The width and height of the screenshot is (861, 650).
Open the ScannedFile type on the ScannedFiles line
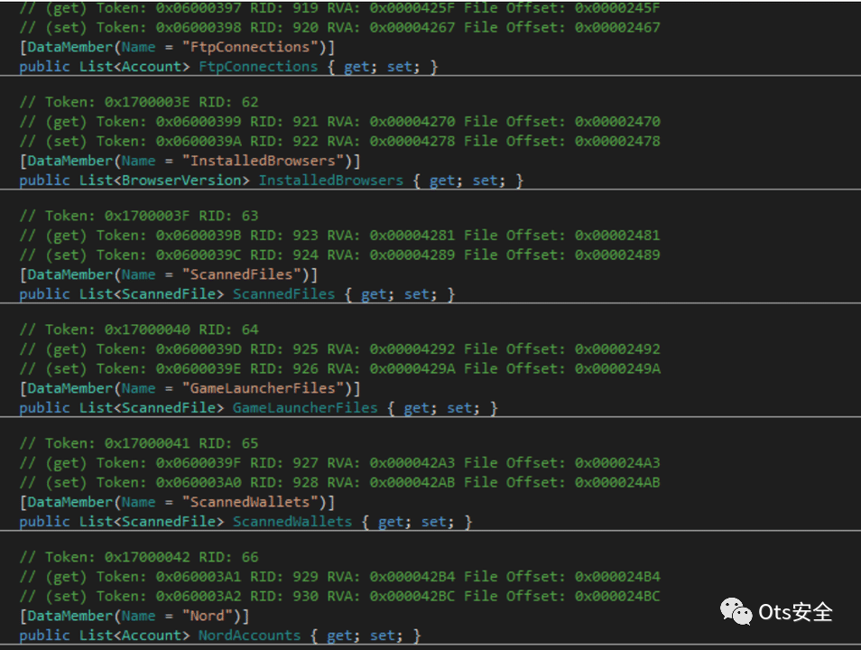pyautogui.click(x=169, y=294)
